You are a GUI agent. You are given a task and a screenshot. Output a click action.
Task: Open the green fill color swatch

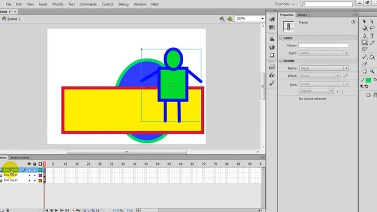[369, 80]
